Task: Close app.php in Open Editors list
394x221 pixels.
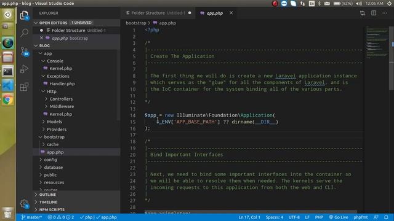Action: pyautogui.click(x=41, y=38)
